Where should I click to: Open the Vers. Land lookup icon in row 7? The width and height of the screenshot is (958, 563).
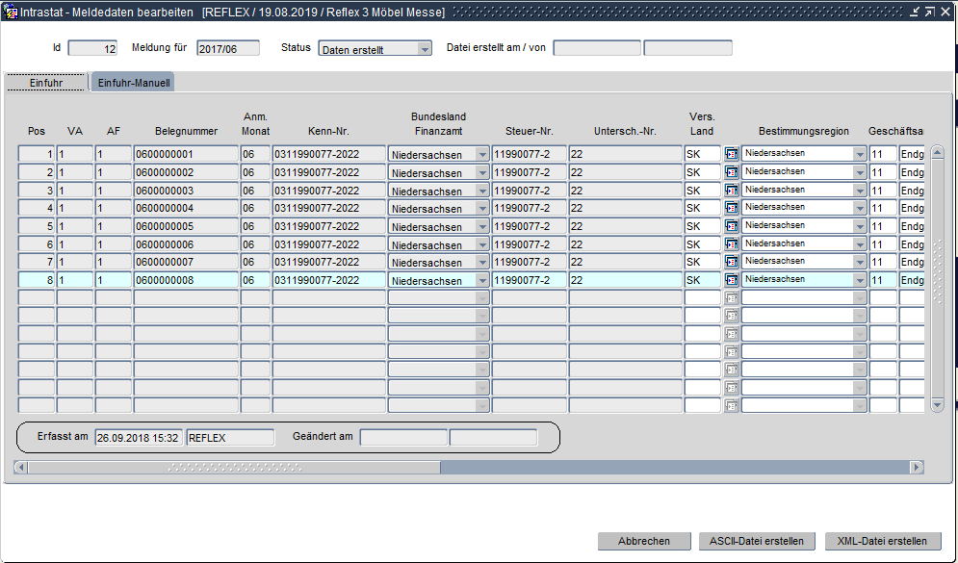click(x=732, y=262)
